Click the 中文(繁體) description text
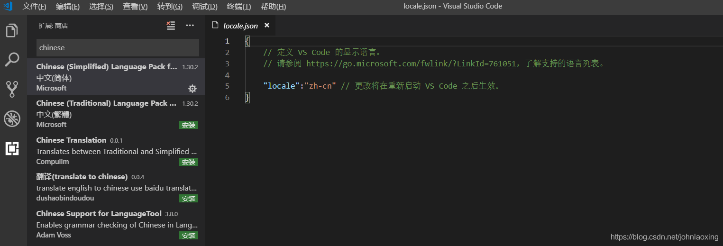Screen dimensions: 723x246 click(x=54, y=114)
